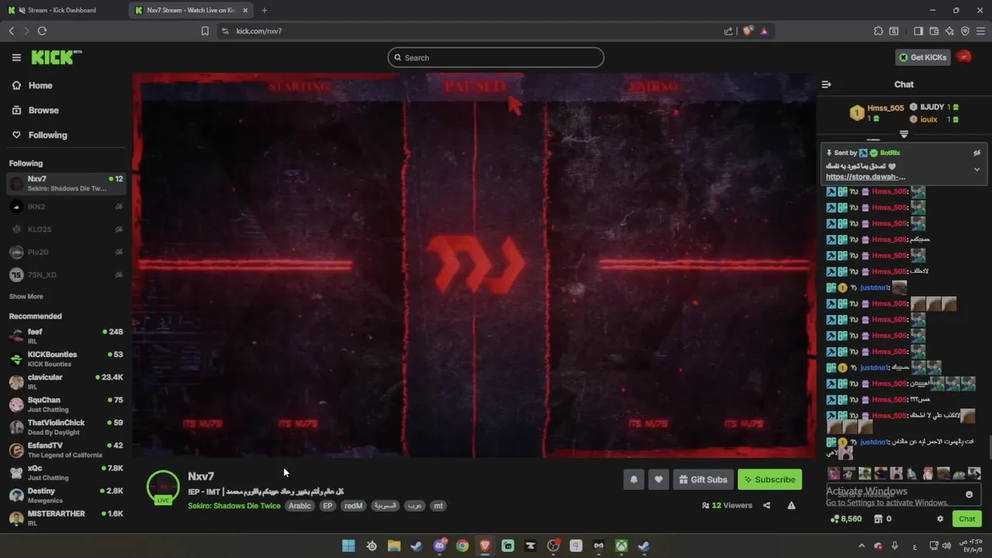Click the EP tag

(328, 506)
